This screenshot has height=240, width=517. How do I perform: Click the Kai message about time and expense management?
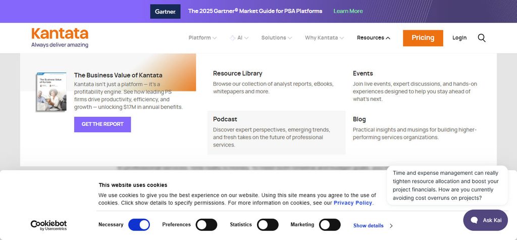pos(447,185)
